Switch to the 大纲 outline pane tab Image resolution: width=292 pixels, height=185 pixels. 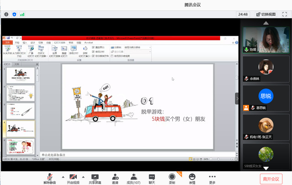click(17, 64)
